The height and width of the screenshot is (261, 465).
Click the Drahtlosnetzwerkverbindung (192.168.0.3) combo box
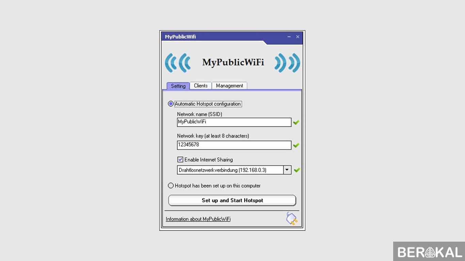tap(234, 170)
